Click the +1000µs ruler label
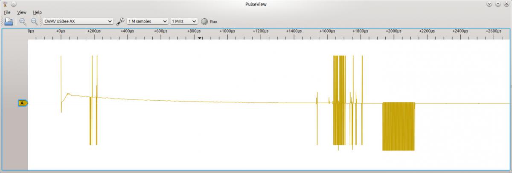The height and width of the screenshot is (173, 512). click(227, 31)
